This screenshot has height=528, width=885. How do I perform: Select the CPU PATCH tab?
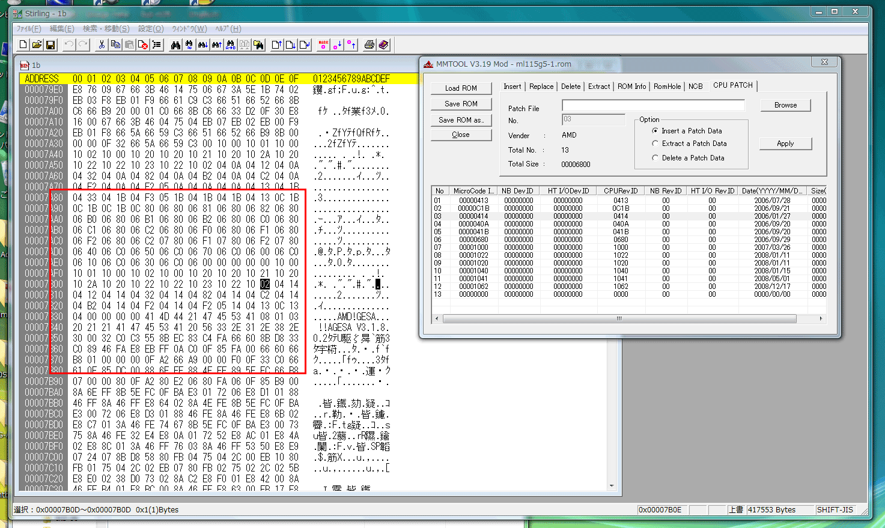[733, 85]
